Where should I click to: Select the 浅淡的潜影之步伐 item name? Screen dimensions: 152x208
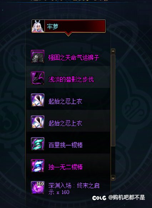(x=71, y=80)
